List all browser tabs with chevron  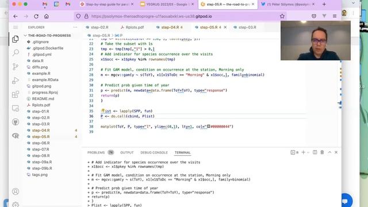[353, 3]
